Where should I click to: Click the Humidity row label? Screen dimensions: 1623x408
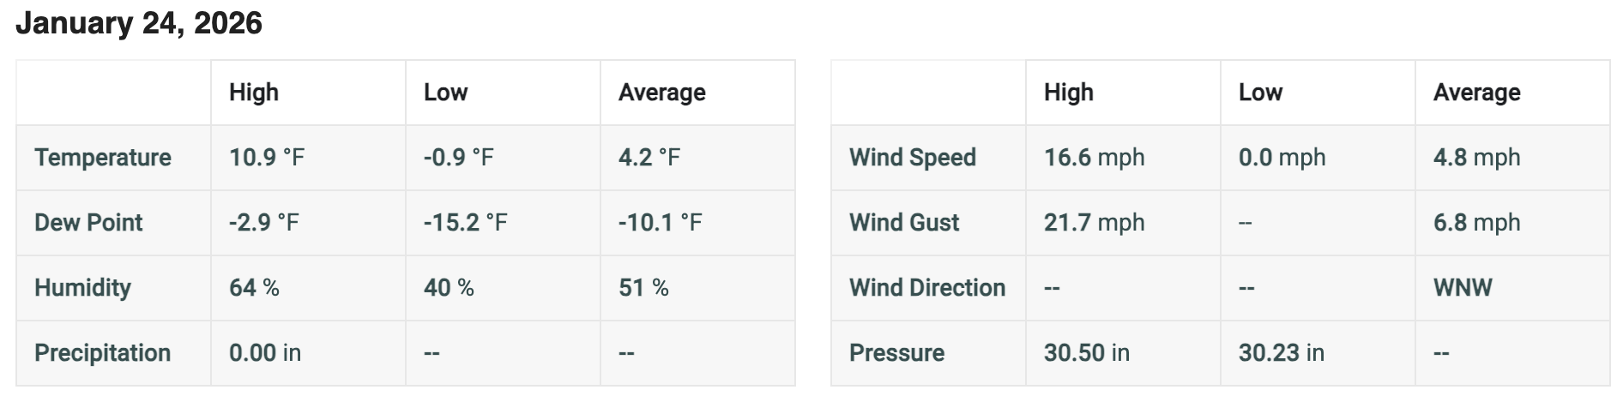pyautogui.click(x=82, y=288)
